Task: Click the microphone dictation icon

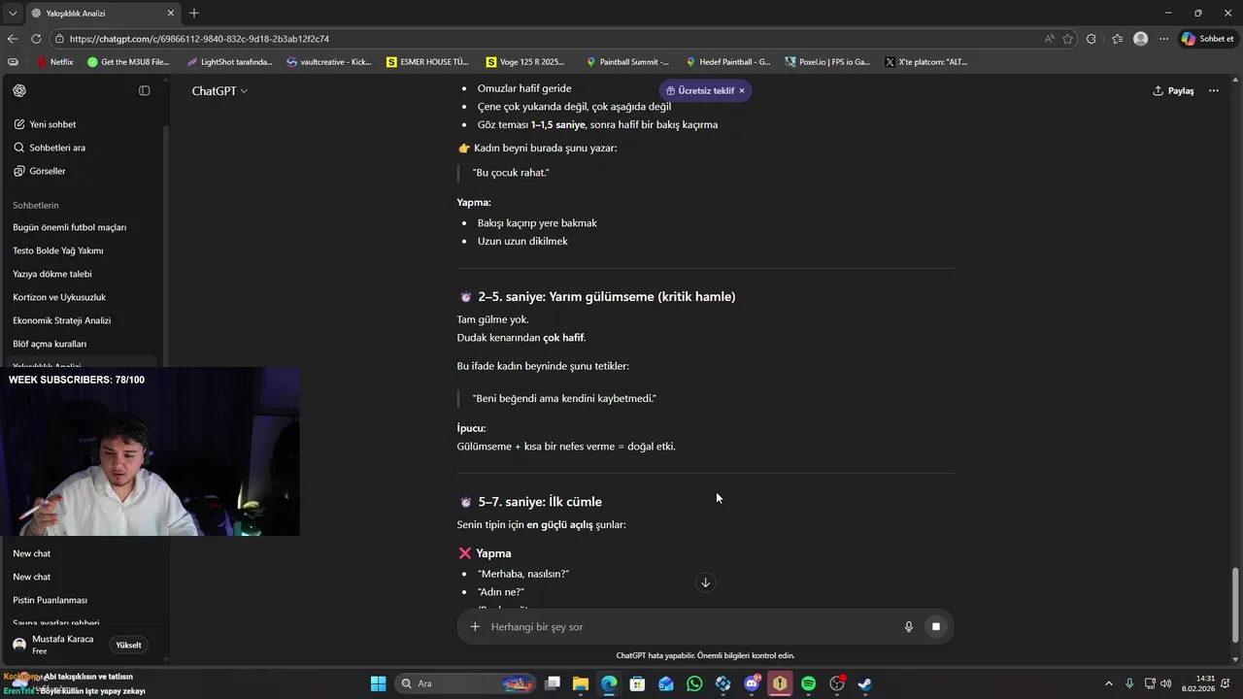Action: [909, 626]
